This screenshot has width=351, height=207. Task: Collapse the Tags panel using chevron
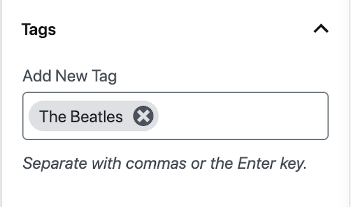click(x=321, y=28)
